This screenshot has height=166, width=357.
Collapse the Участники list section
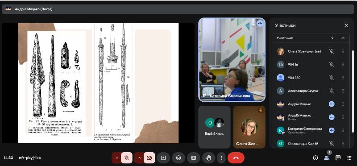(343, 38)
